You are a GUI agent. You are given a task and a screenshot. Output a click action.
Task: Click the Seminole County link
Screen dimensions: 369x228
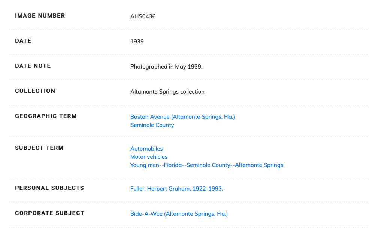coord(152,125)
